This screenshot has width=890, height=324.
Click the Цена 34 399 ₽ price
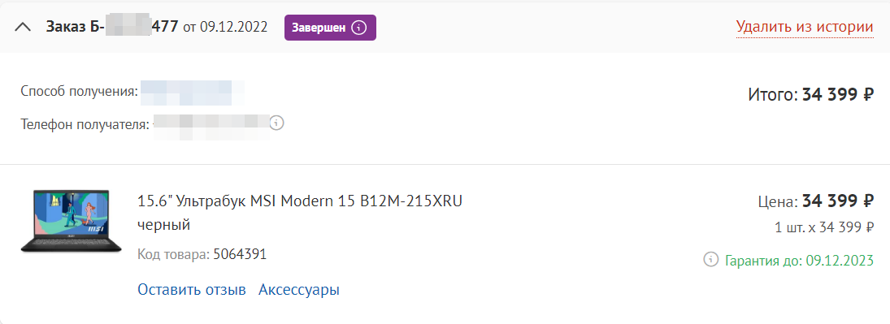tap(816, 201)
